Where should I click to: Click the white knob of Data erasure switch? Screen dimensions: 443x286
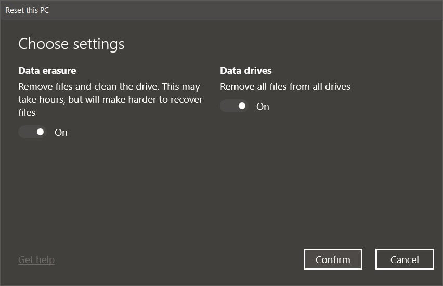tap(40, 132)
